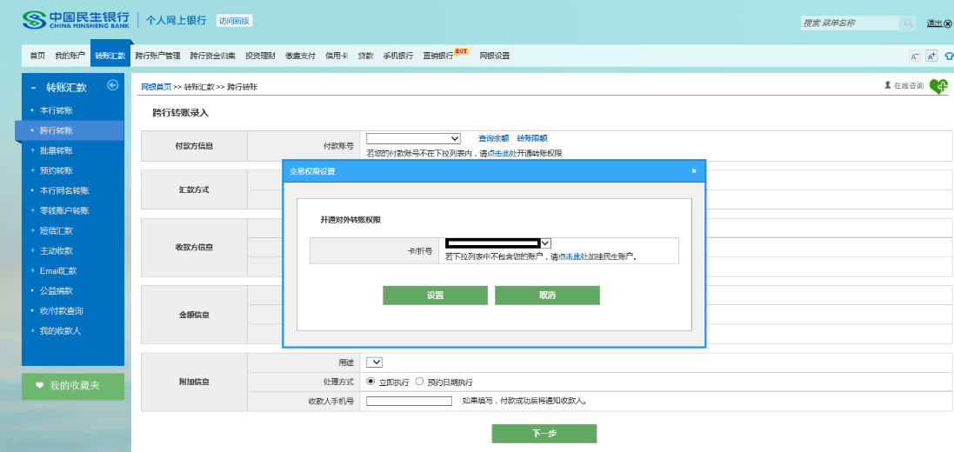
Task: Click the green 设置 button
Action: 435,296
